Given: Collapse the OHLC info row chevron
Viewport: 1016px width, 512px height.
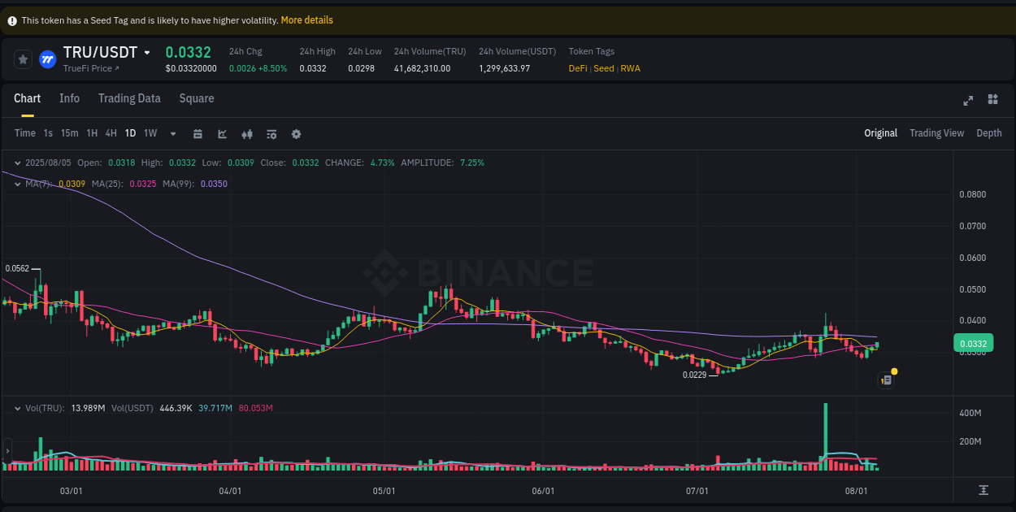Looking at the screenshot, I should (x=16, y=163).
